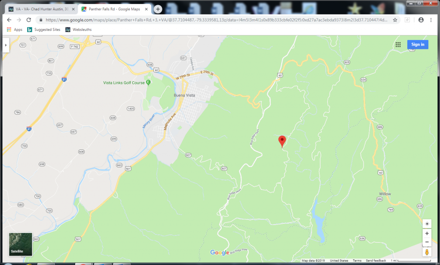Zoom out of the map
Image resolution: width=440 pixels, height=265 pixels.
point(427,242)
